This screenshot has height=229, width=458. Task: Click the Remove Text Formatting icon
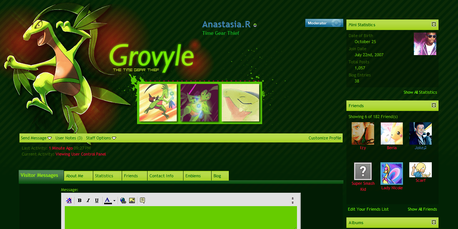click(x=69, y=201)
